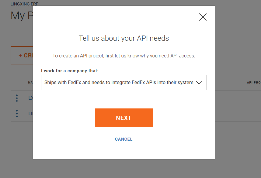Click the API PRO column header
This screenshot has height=178, width=261.
coord(253,82)
